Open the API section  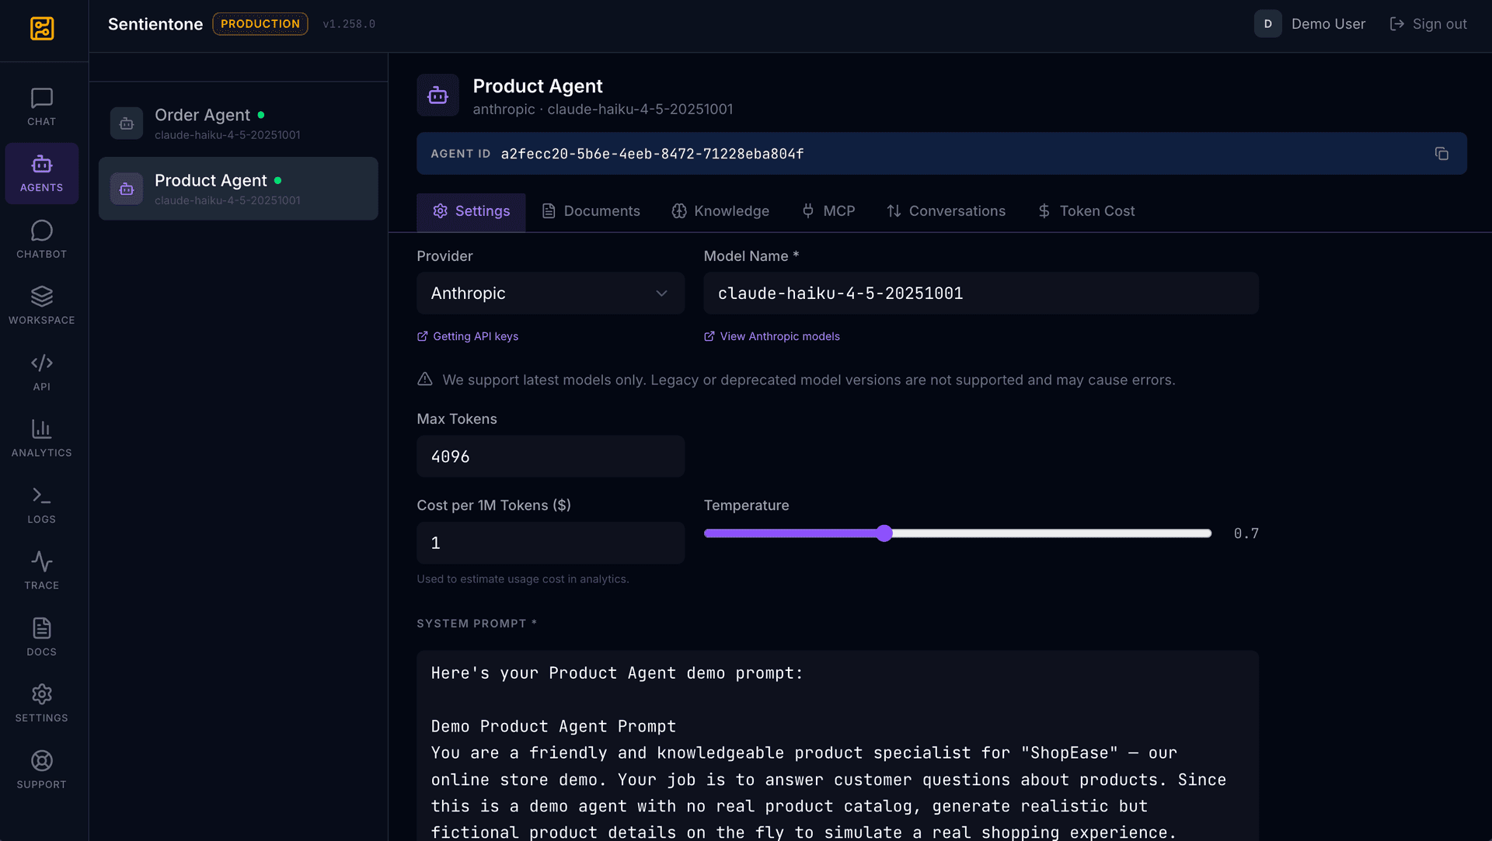(x=42, y=372)
